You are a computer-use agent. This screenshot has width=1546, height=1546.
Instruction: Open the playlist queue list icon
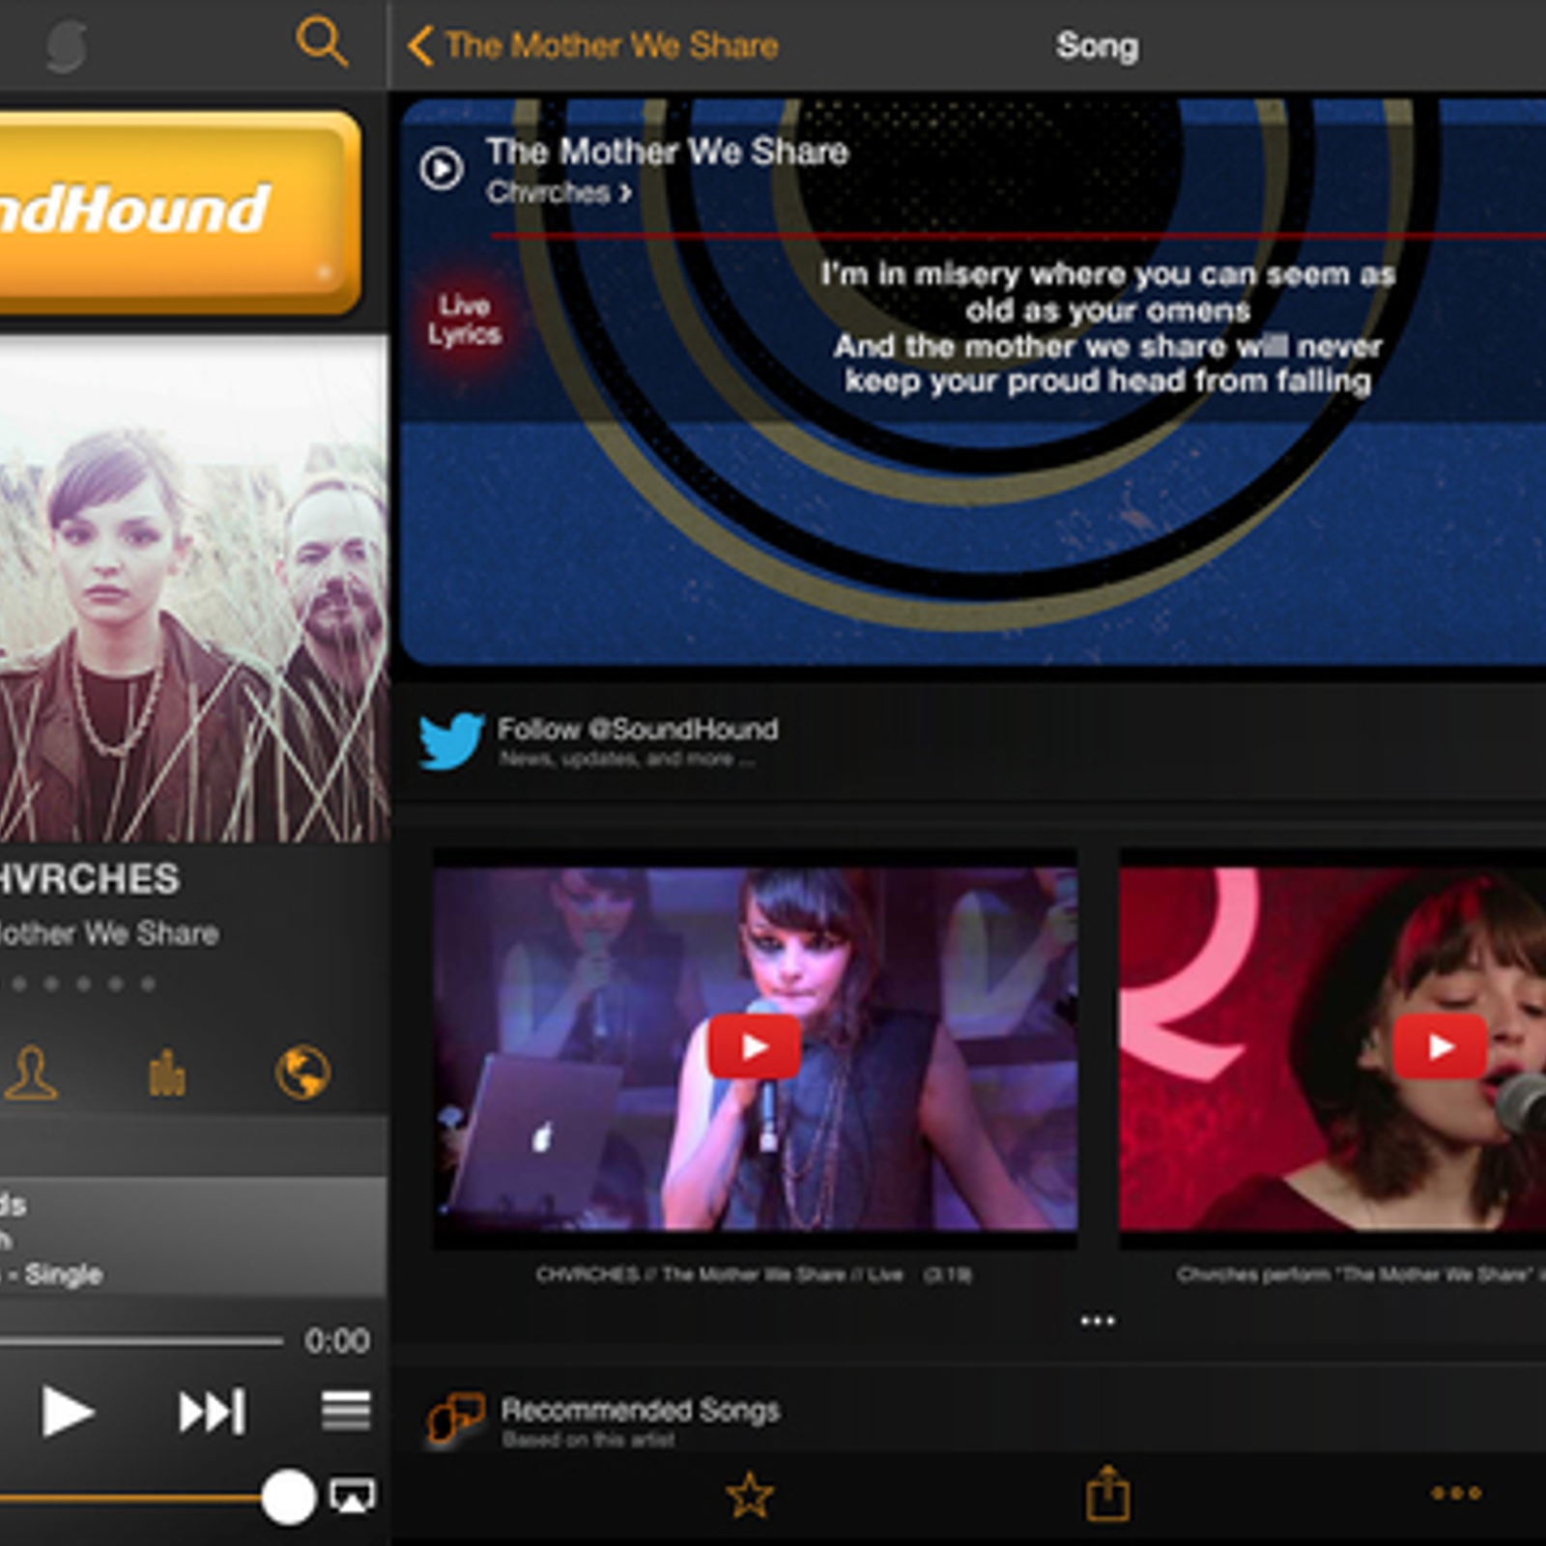[x=346, y=1411]
